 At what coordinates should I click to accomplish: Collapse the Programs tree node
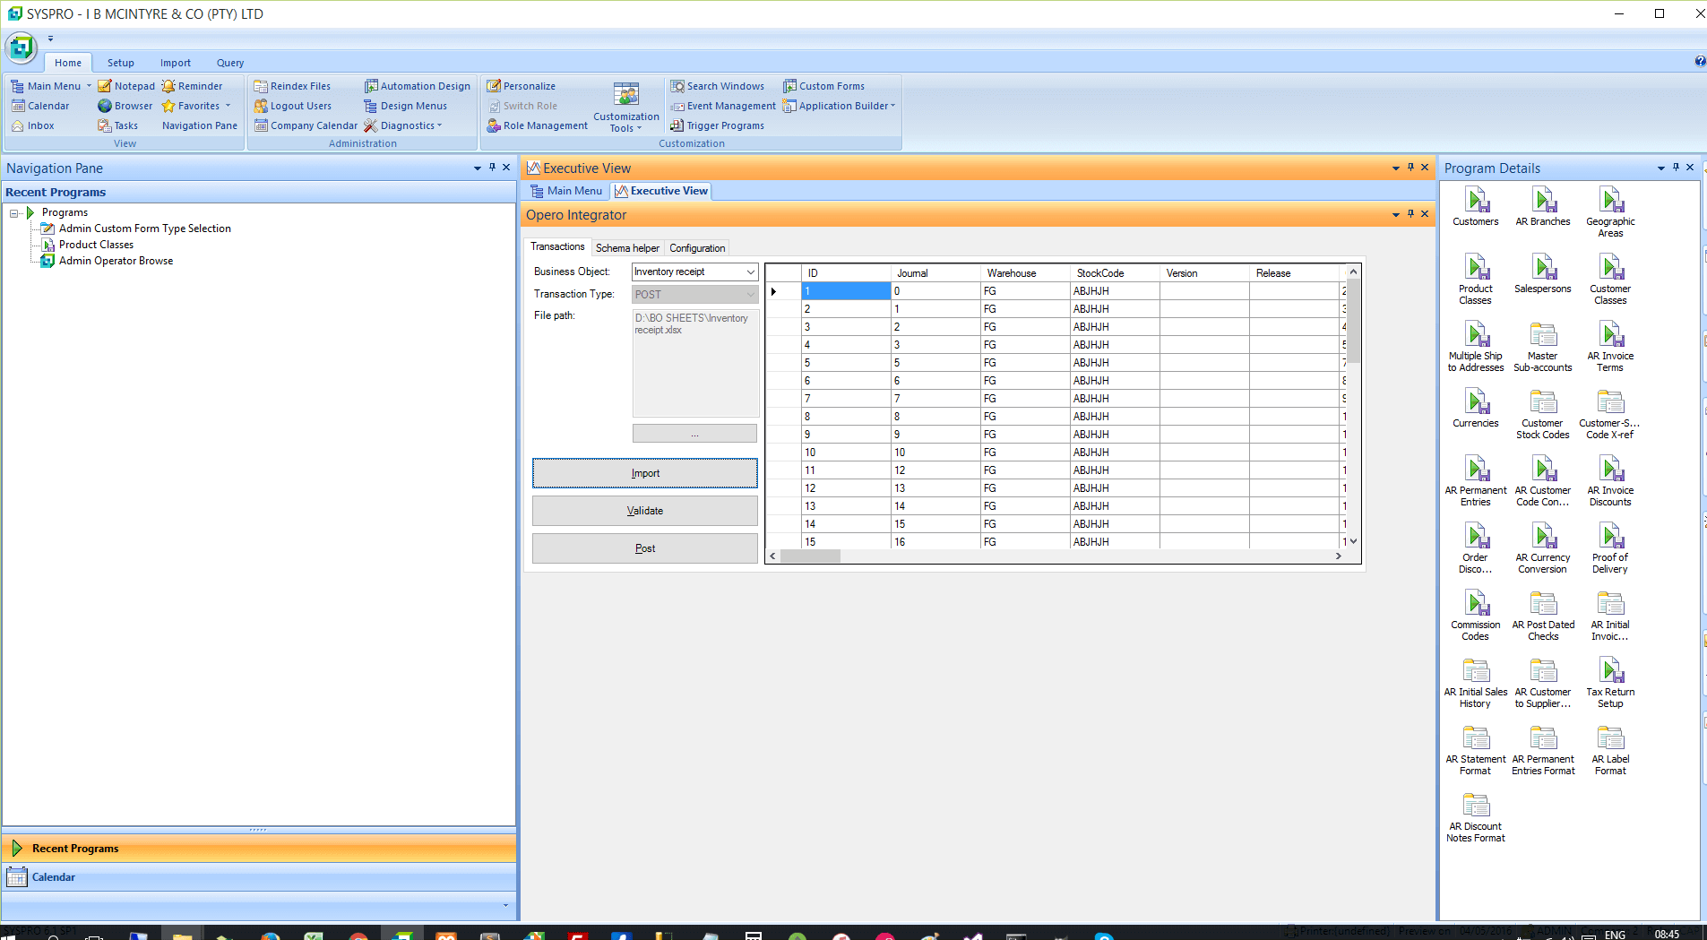14,213
